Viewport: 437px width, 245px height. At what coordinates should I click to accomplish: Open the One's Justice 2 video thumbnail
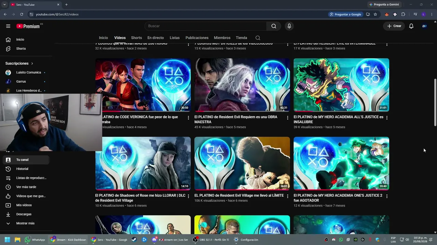tap(341, 163)
